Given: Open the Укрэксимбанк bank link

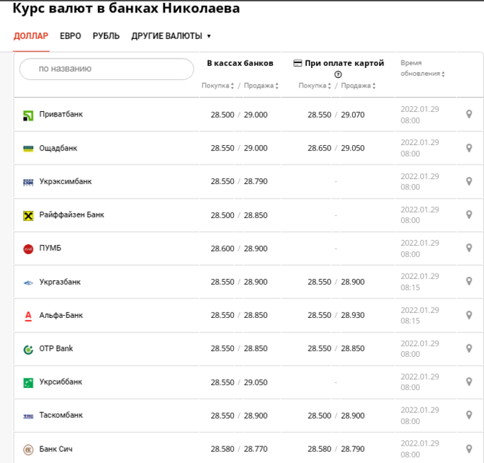Looking at the screenshot, I should pyautogui.click(x=65, y=182).
